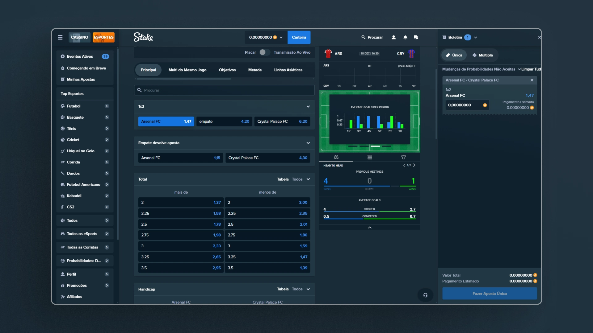The height and width of the screenshot is (333, 593).
Task: Click Fazer Aposta Única button
Action: click(489, 294)
